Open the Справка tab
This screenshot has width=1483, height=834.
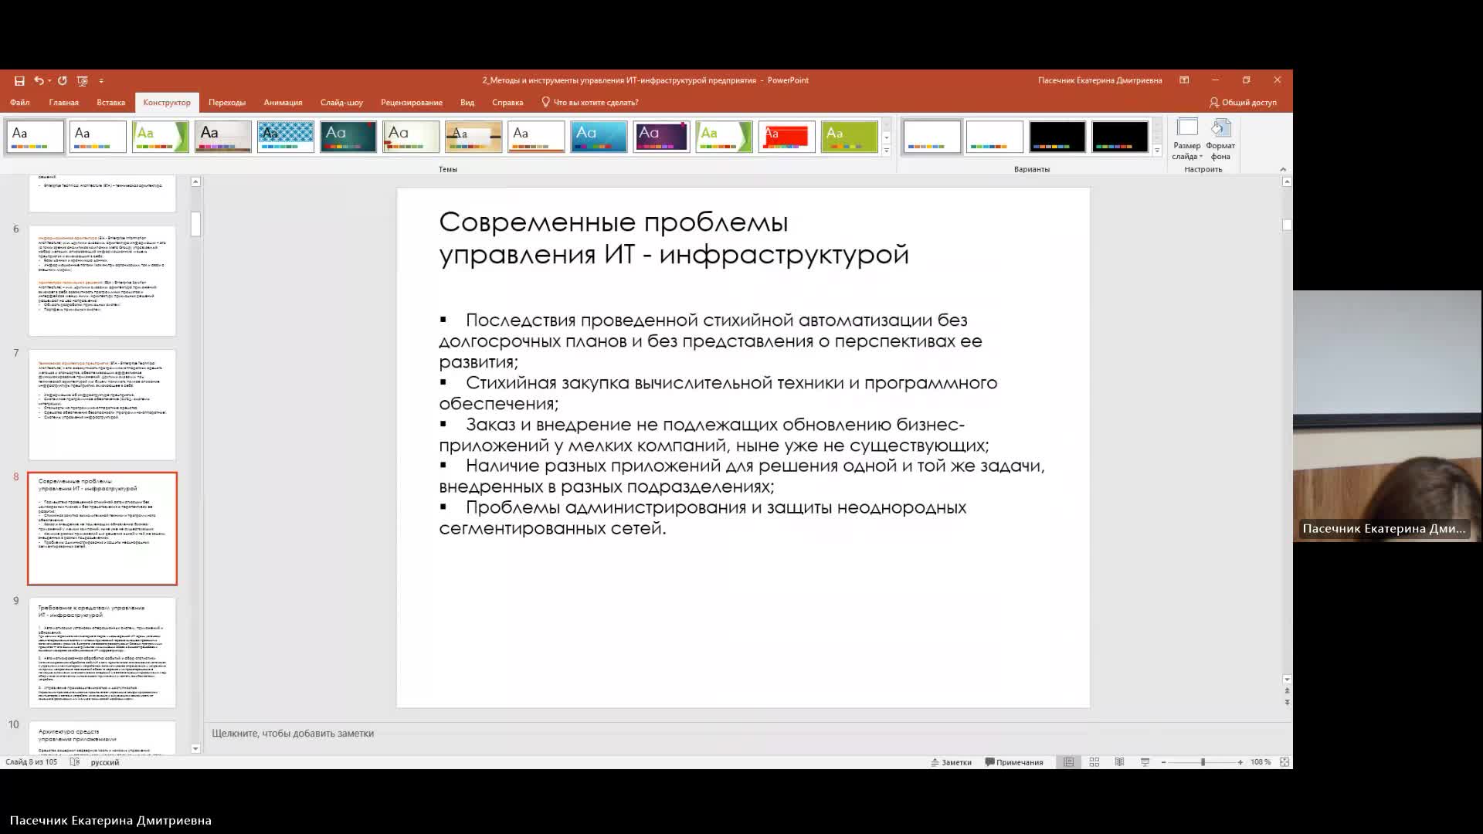507,103
